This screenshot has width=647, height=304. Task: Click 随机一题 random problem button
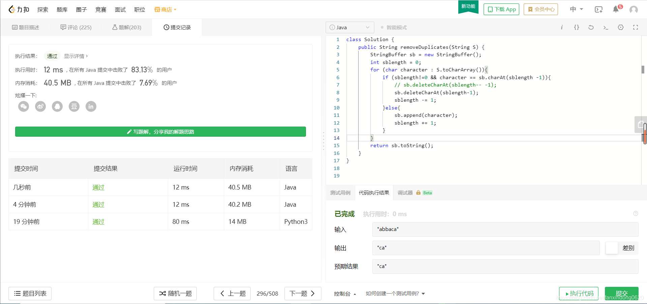(x=175, y=294)
